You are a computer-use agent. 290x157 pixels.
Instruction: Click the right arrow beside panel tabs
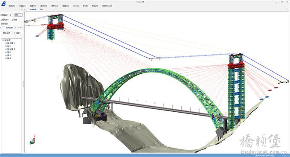click(x=18, y=28)
